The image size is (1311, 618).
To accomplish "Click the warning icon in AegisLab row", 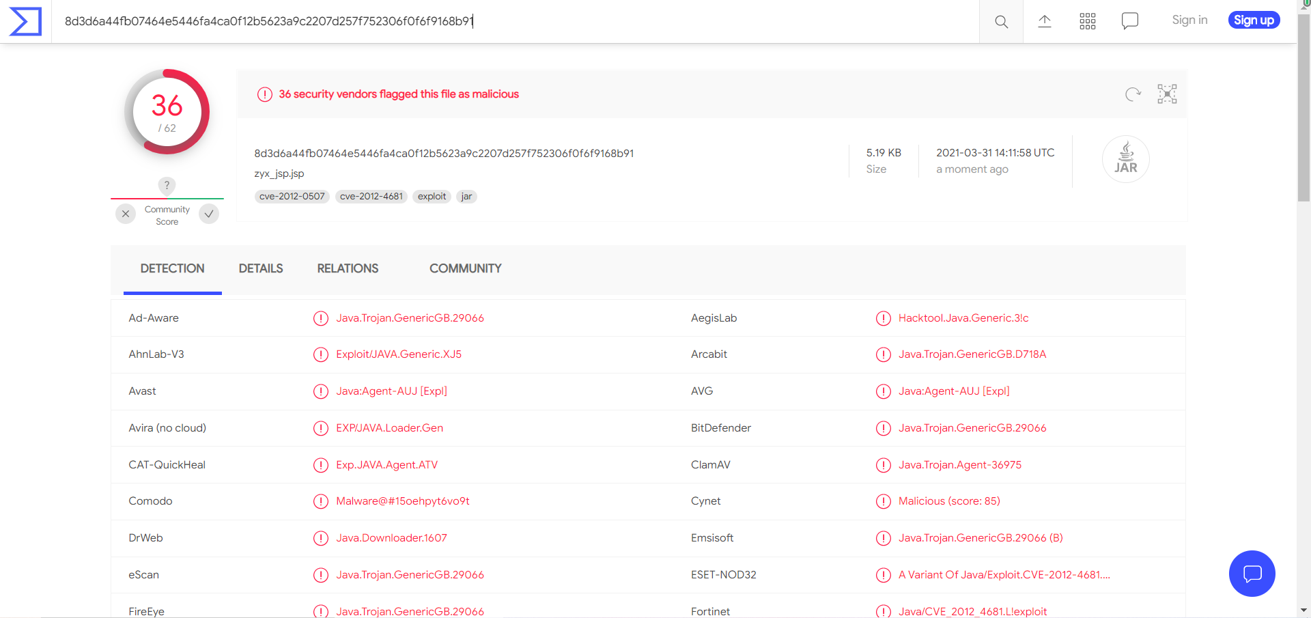I will (x=884, y=318).
